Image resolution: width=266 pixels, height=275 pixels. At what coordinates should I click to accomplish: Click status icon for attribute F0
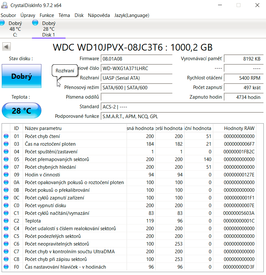(6, 267)
